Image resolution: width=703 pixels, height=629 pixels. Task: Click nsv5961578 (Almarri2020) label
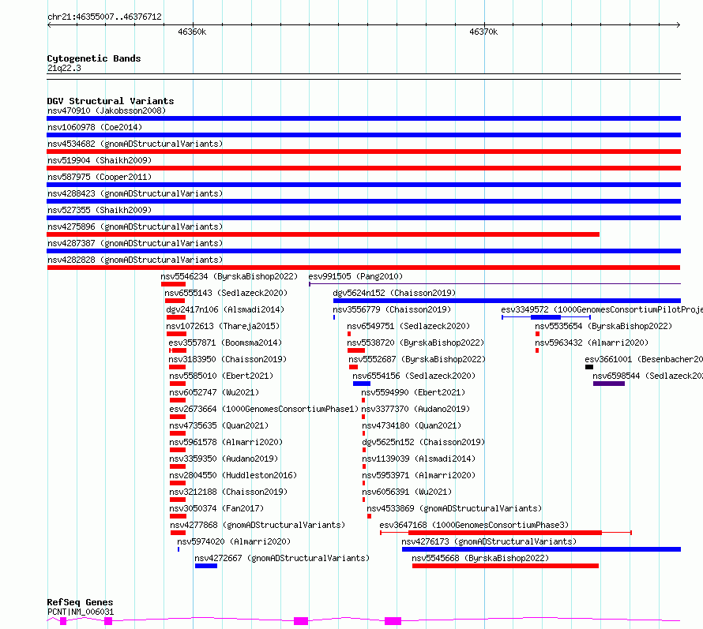point(226,442)
